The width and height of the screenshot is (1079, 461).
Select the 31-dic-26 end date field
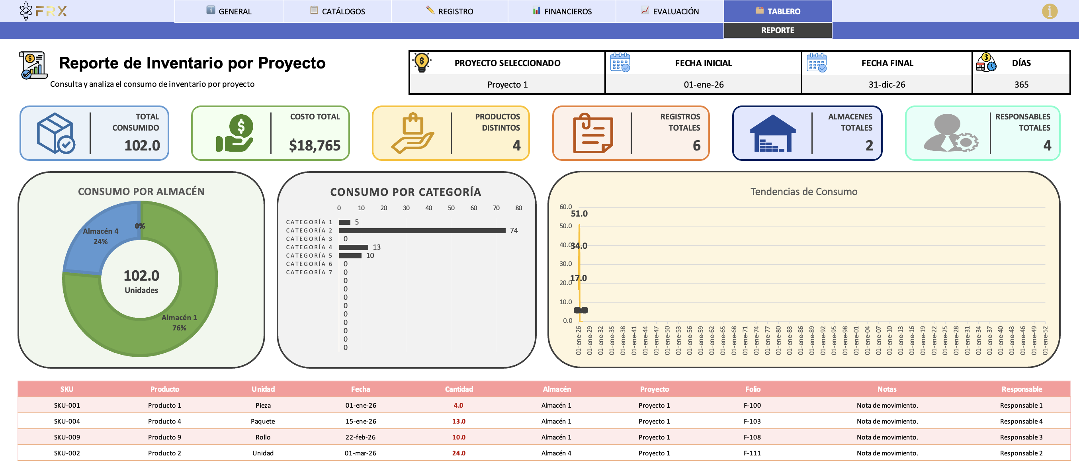[887, 84]
